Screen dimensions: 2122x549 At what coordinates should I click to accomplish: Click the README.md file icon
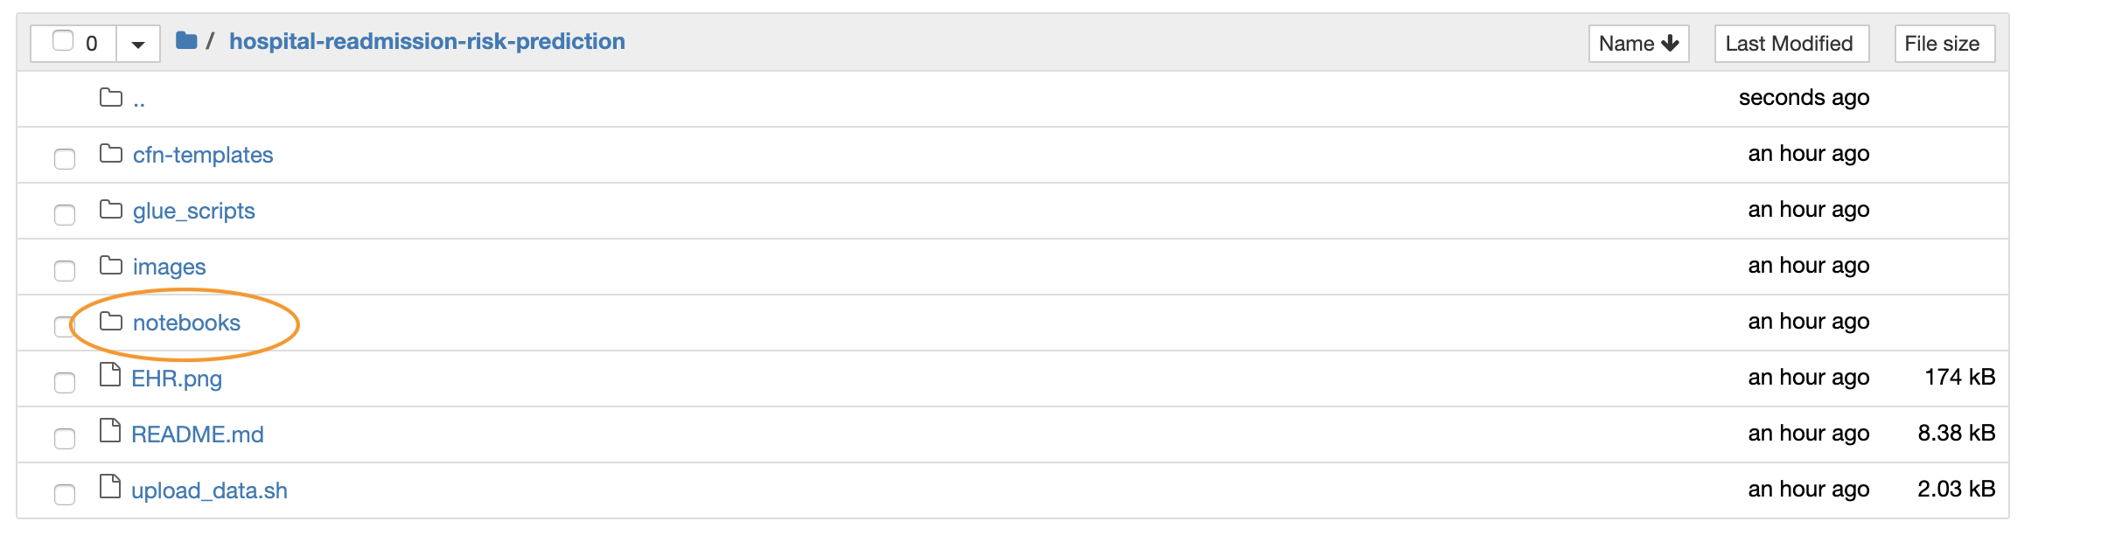tap(110, 431)
